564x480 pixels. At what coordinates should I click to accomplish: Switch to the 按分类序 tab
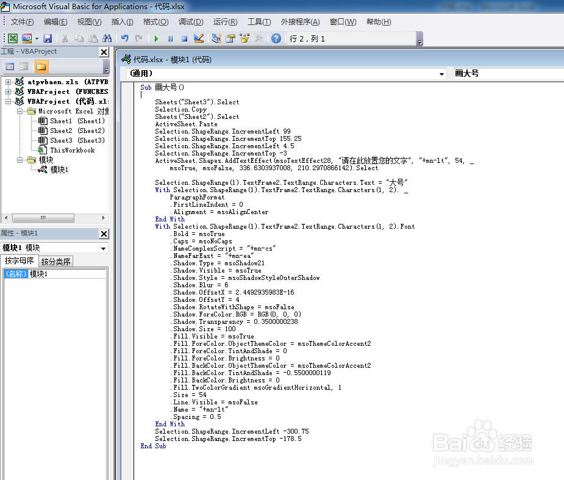(55, 262)
